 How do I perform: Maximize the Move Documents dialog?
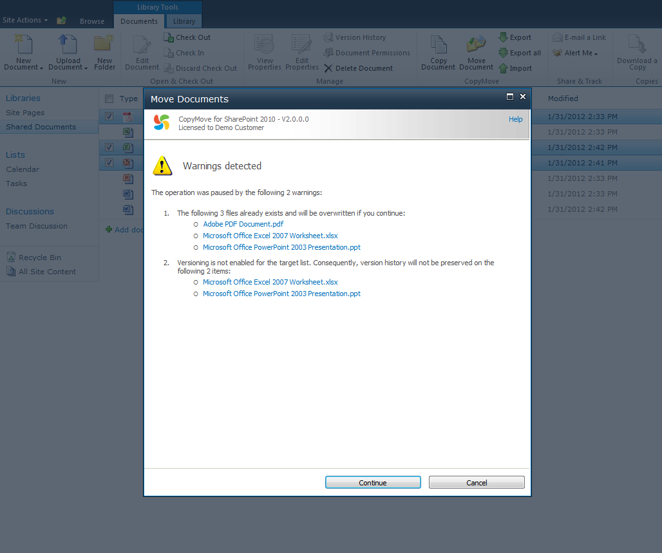pos(510,97)
